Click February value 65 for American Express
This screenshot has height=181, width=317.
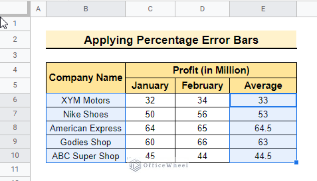coord(202,128)
